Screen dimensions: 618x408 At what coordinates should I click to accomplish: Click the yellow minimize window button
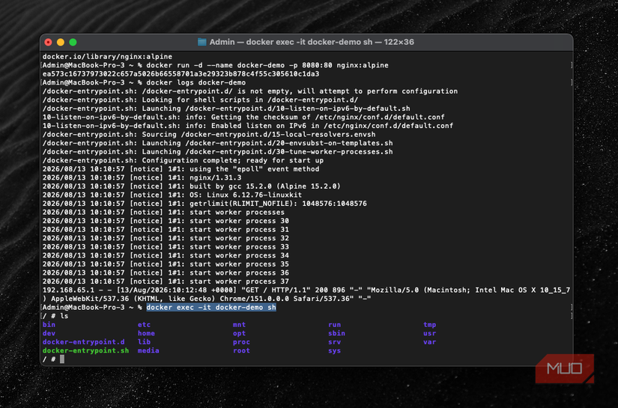tap(61, 42)
